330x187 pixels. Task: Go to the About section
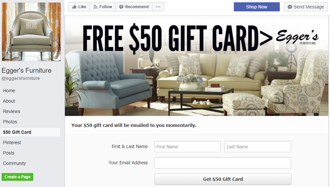[x=9, y=101]
